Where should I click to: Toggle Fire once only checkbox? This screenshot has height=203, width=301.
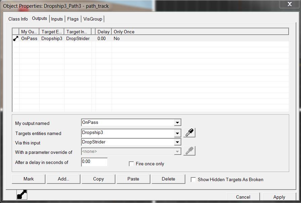[131, 164]
